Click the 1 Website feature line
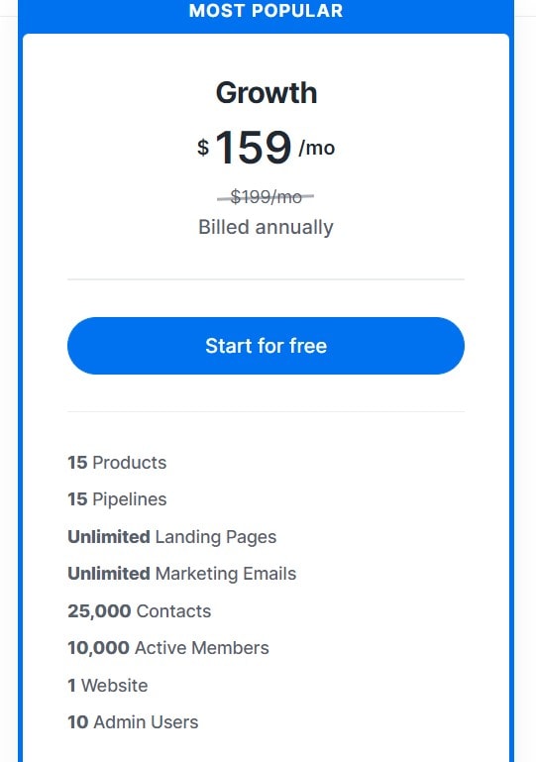536x762 pixels. (108, 686)
